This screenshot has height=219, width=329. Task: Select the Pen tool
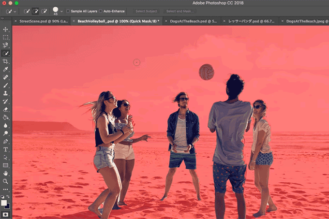pyautogui.click(x=6, y=141)
